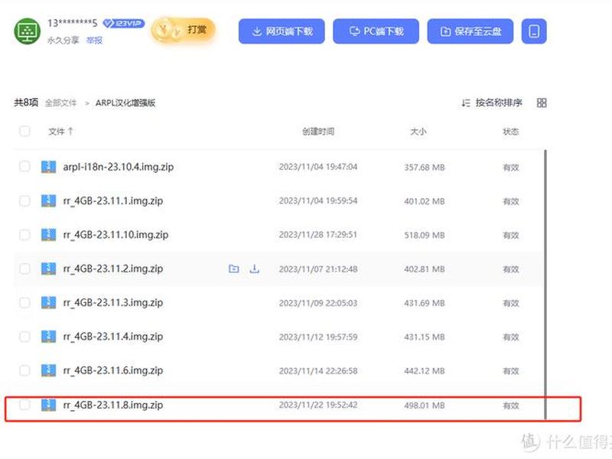This screenshot has width=612, height=459.
Task: Click zip icon of rr_4GB-23.11.8.img.zip
Action: tap(48, 405)
